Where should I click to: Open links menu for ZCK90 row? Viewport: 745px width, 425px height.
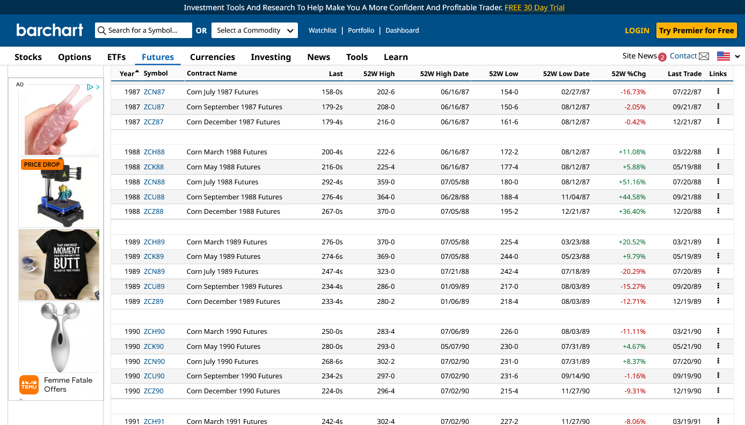[718, 346]
